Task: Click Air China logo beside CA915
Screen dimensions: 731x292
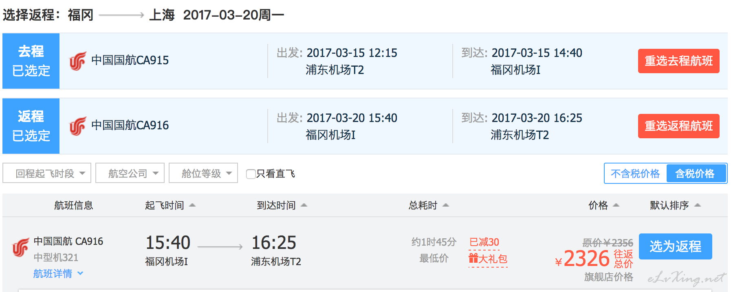Action: (x=78, y=61)
